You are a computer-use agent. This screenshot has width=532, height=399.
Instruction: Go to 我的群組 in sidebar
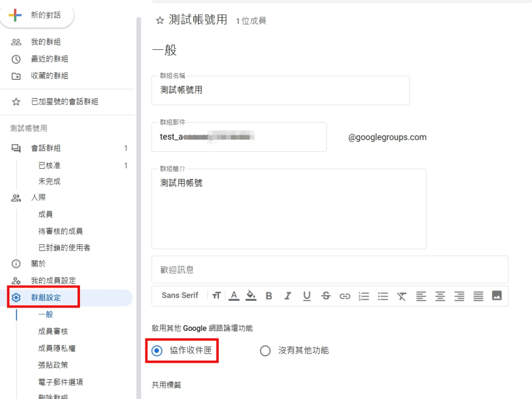(x=46, y=42)
